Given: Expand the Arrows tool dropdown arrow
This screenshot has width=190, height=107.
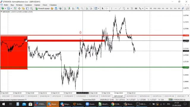Looking at the screenshot, I should pyautogui.click(x=142, y=9).
